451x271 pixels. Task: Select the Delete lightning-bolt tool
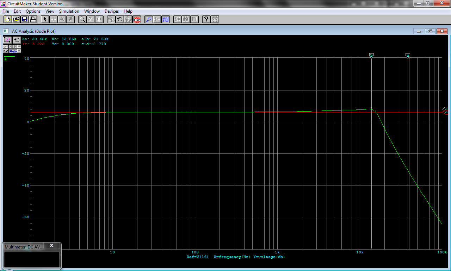70,19
